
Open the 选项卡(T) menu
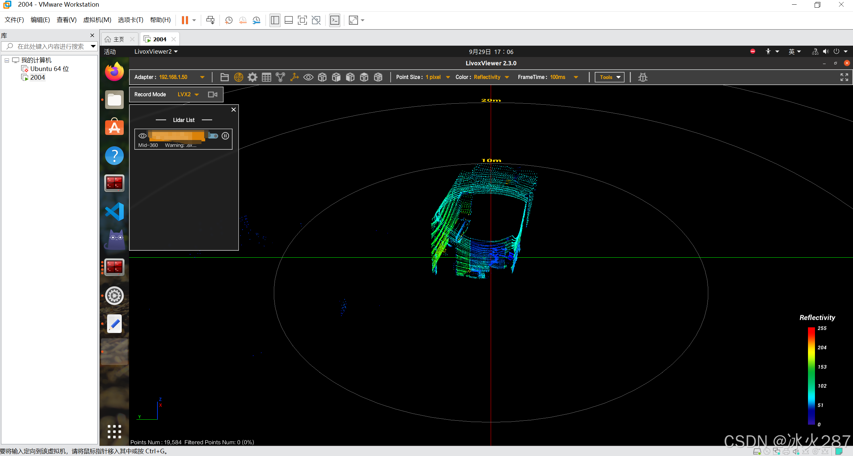[x=130, y=20]
